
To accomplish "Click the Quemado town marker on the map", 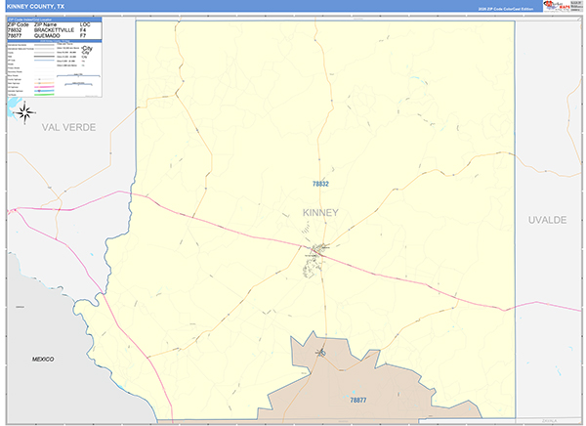I will point(321,353).
